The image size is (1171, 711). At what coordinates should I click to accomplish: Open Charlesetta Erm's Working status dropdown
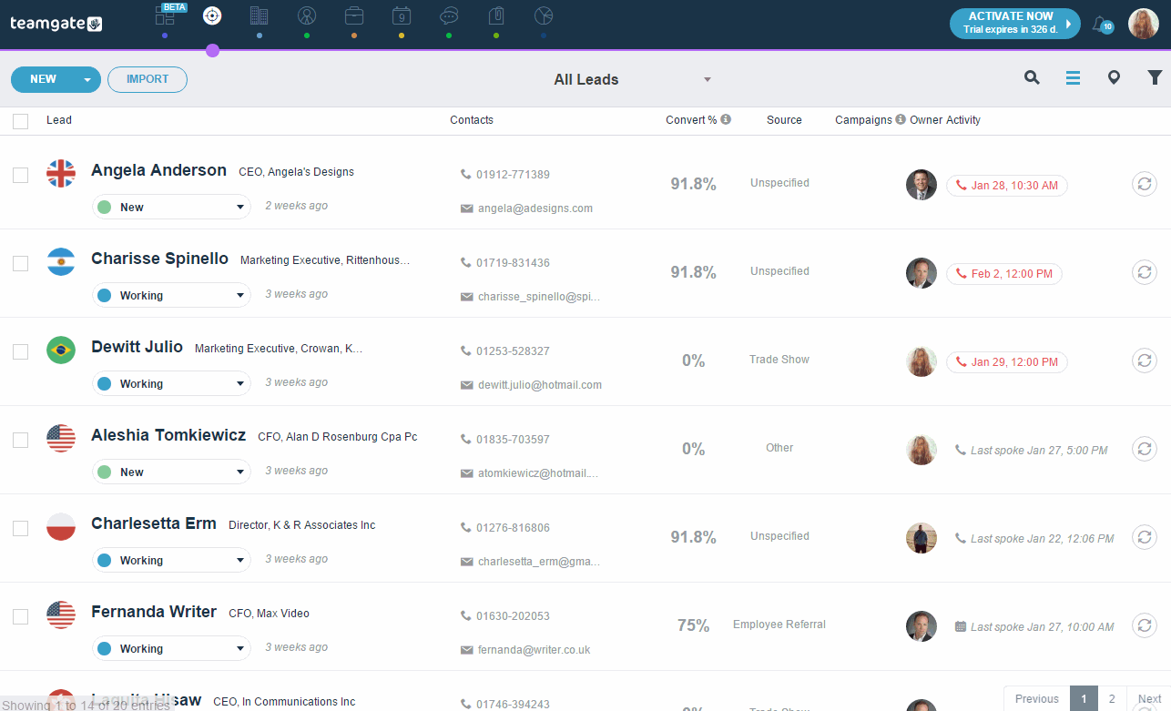pos(171,560)
